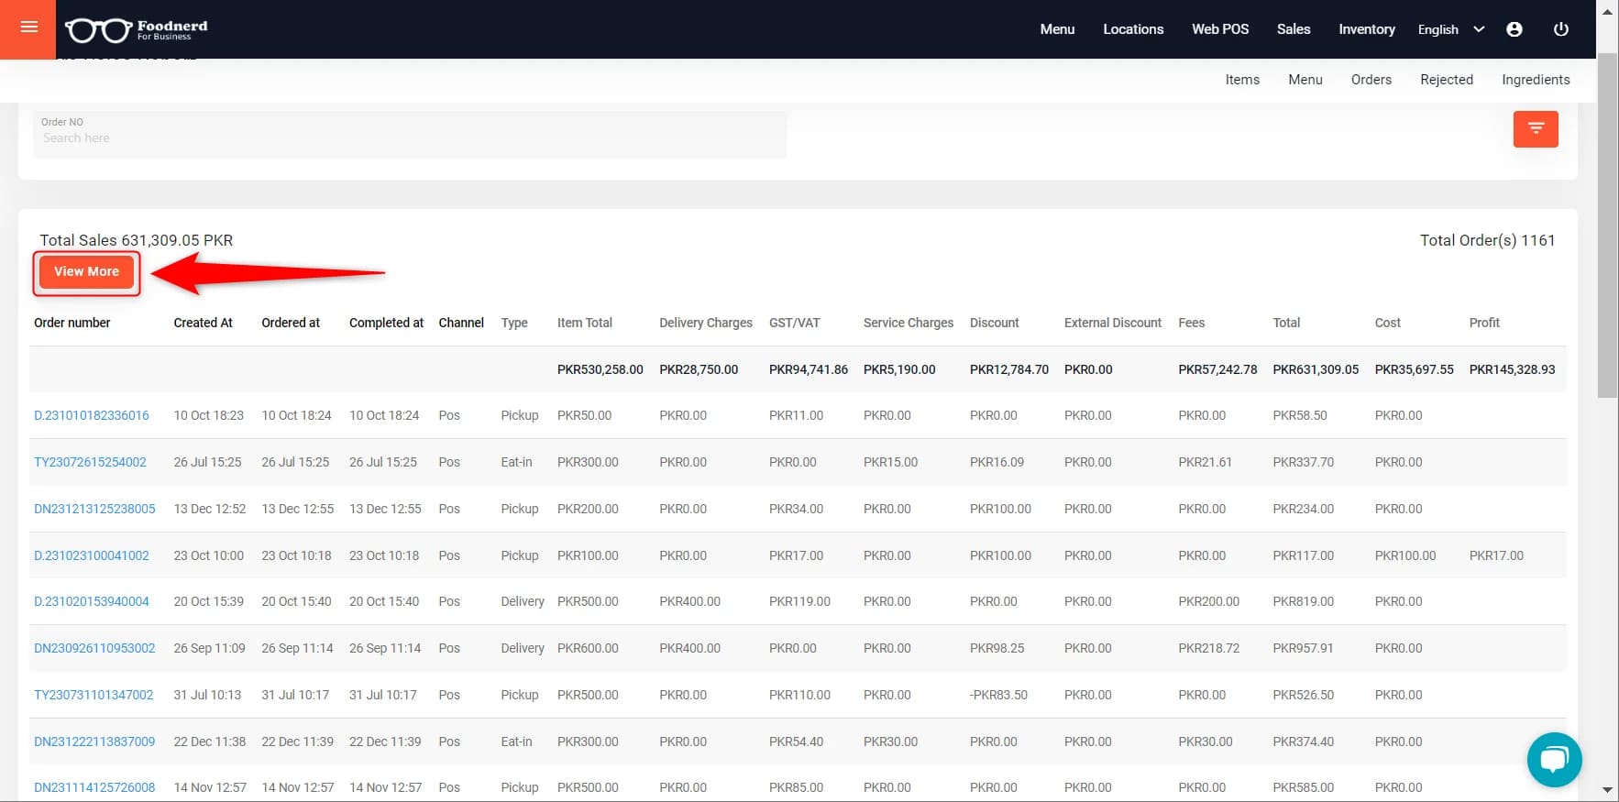Click the Delivery Charges column header
The height and width of the screenshot is (802, 1619).
(706, 323)
